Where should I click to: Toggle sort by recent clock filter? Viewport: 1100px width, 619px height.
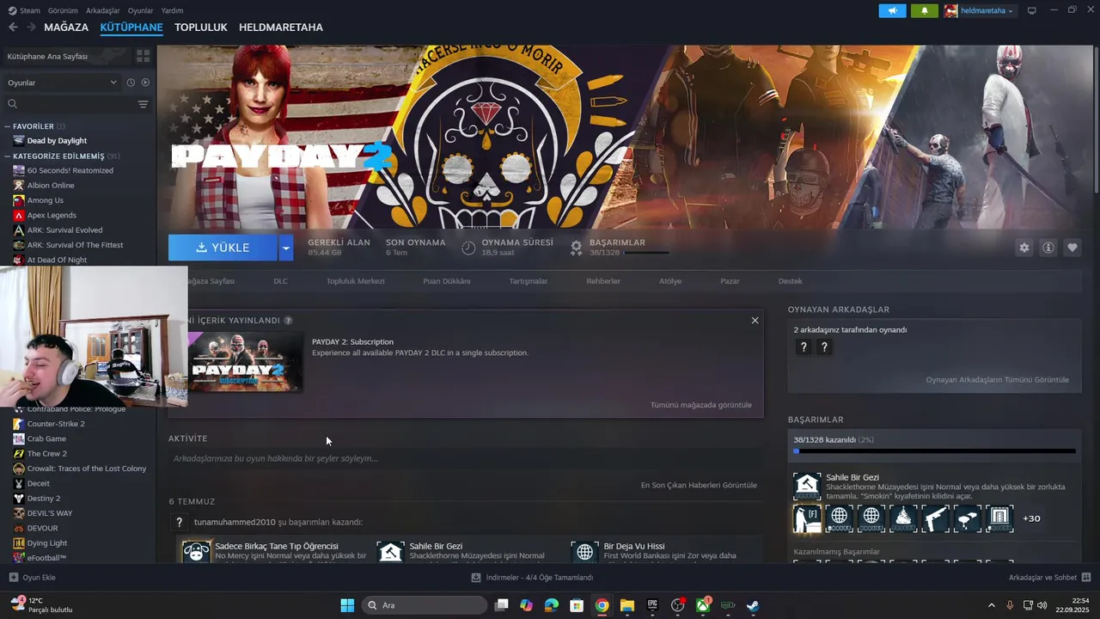131,83
